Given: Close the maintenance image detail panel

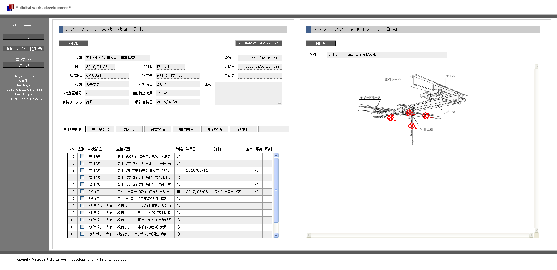Looking at the screenshot, I should [321, 44].
